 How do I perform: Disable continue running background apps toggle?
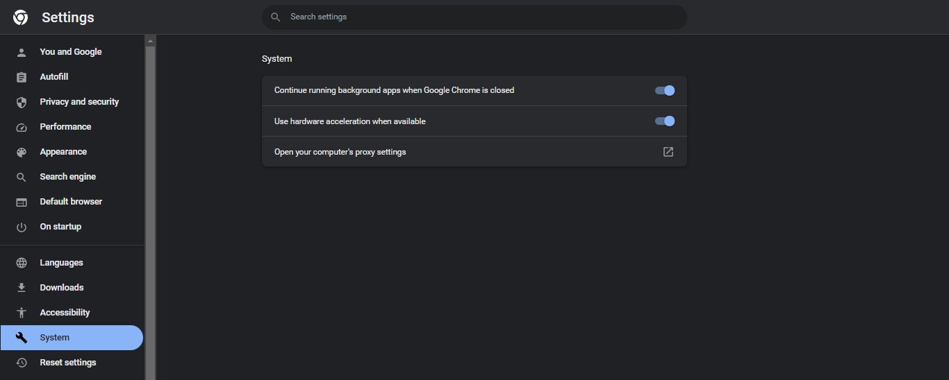pyautogui.click(x=665, y=90)
